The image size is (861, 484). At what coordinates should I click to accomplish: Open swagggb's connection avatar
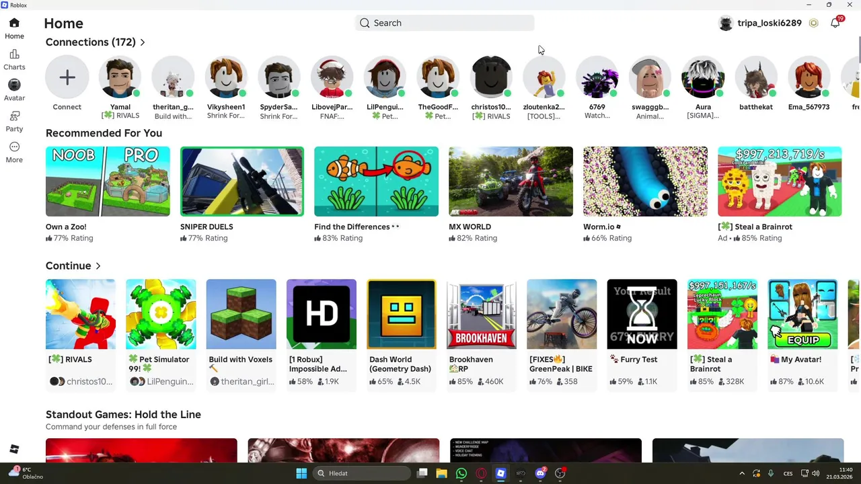click(650, 77)
